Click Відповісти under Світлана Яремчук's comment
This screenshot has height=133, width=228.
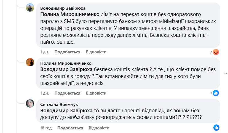pyautogui.click(x=99, y=128)
